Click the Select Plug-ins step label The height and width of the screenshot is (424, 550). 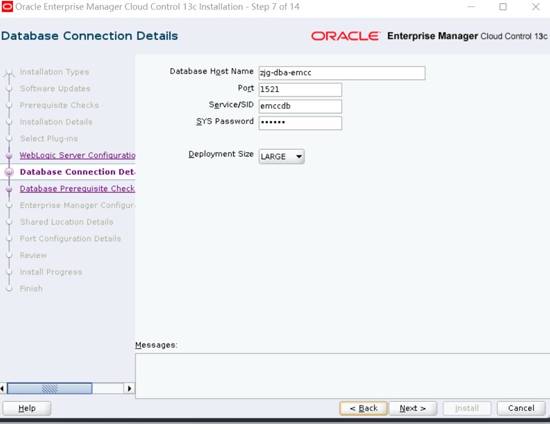tap(49, 139)
